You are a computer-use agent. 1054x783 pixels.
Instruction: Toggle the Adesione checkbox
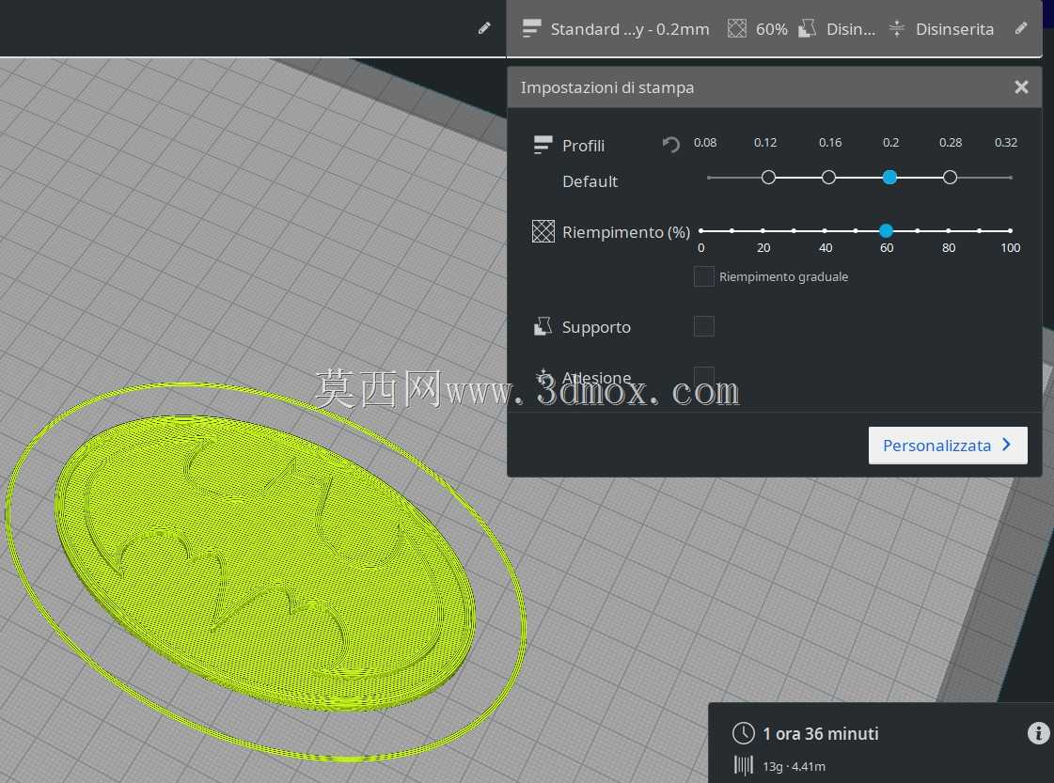(704, 376)
